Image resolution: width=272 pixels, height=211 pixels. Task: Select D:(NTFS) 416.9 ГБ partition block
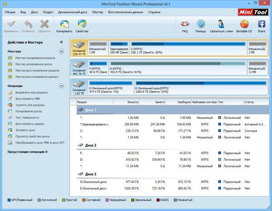pos(178,68)
